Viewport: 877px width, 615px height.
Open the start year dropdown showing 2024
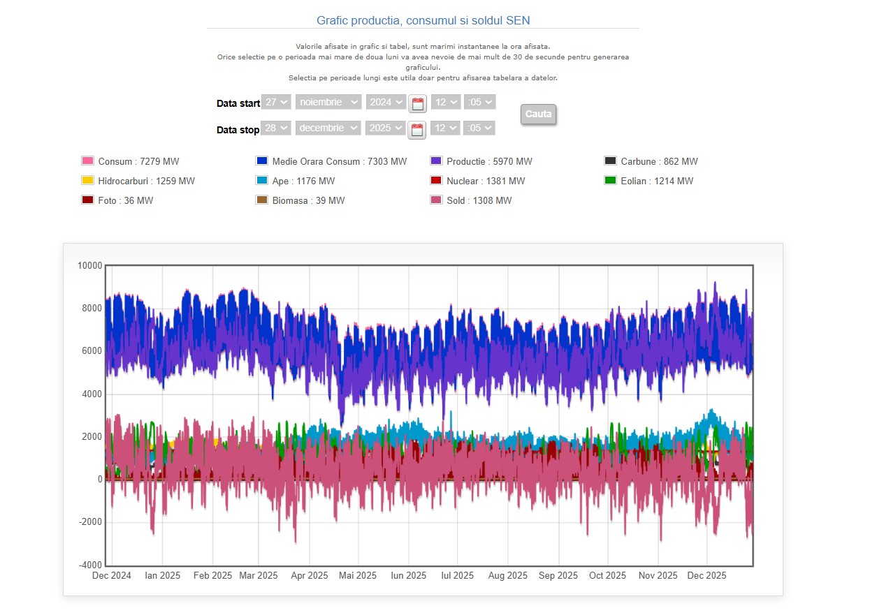click(386, 102)
